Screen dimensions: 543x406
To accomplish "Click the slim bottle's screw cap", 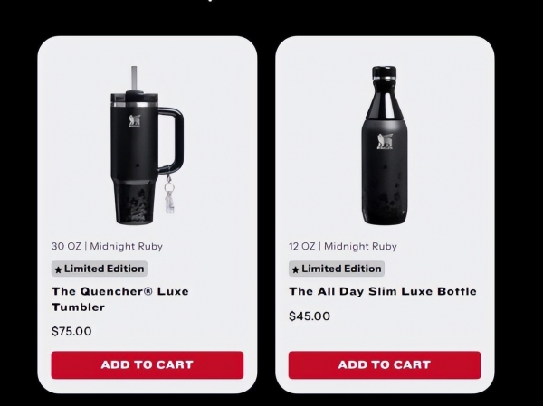I will pyautogui.click(x=385, y=73).
